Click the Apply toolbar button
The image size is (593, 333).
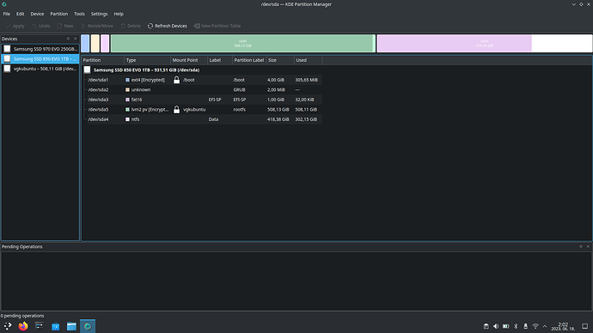15,26
